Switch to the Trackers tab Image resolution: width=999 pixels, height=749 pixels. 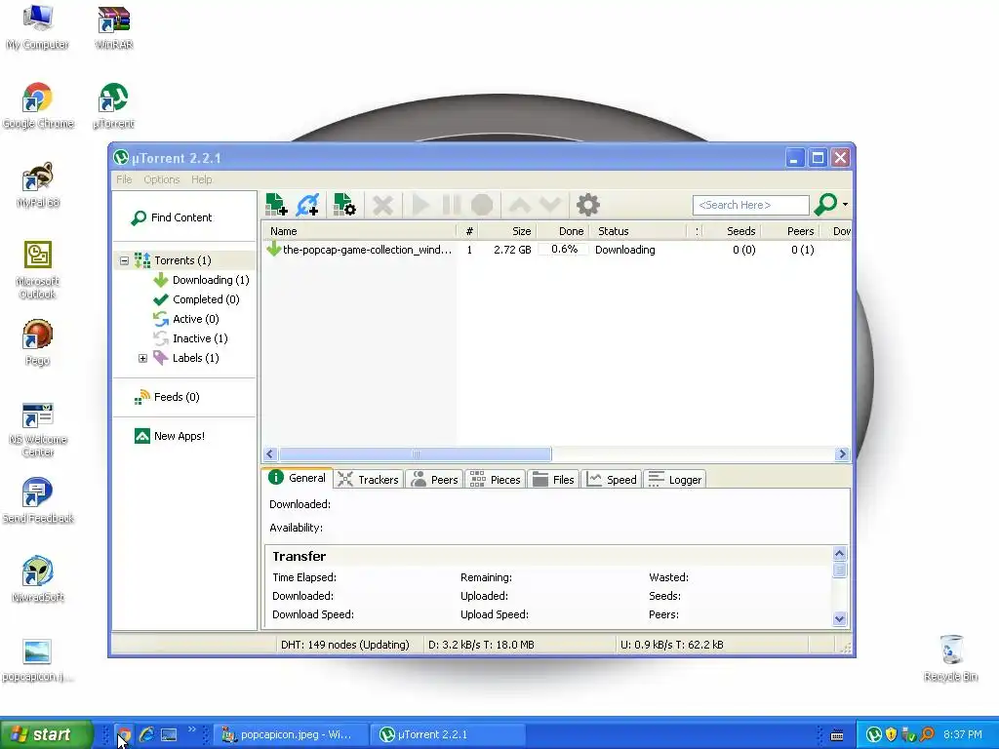click(368, 480)
